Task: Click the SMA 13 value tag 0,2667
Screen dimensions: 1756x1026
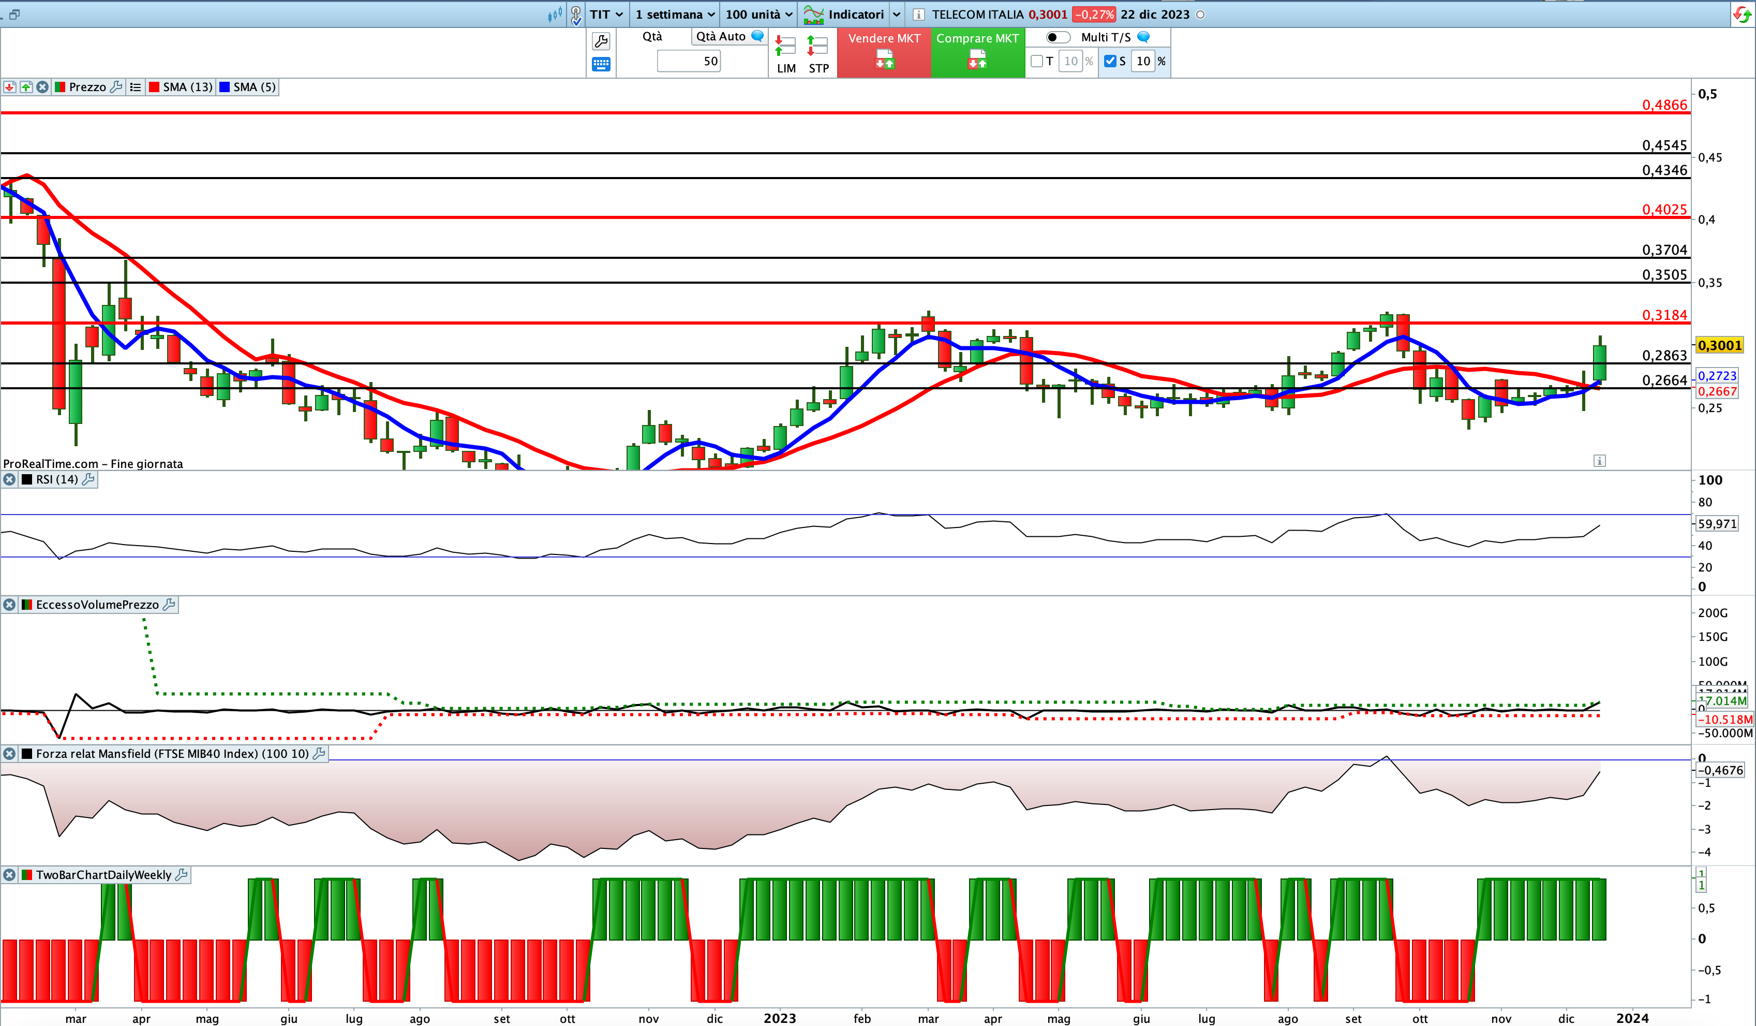Action: click(x=1718, y=392)
